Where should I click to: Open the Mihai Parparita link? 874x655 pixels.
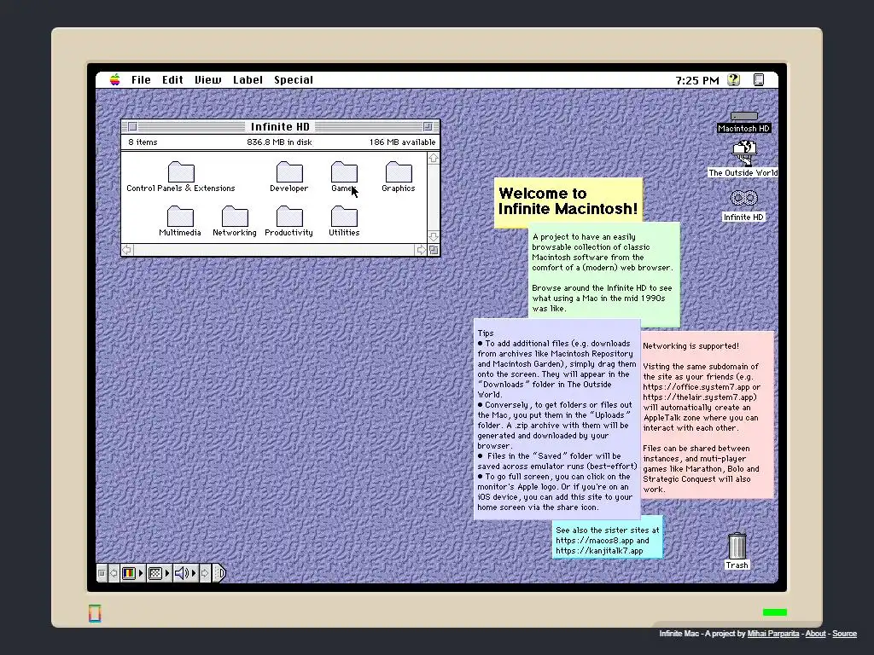click(x=773, y=634)
